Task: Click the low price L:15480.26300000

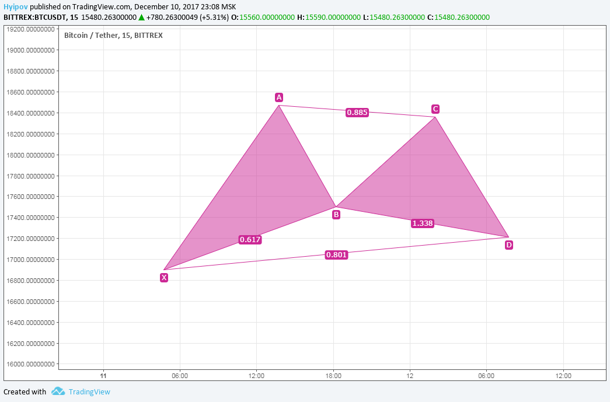Action: (x=393, y=17)
